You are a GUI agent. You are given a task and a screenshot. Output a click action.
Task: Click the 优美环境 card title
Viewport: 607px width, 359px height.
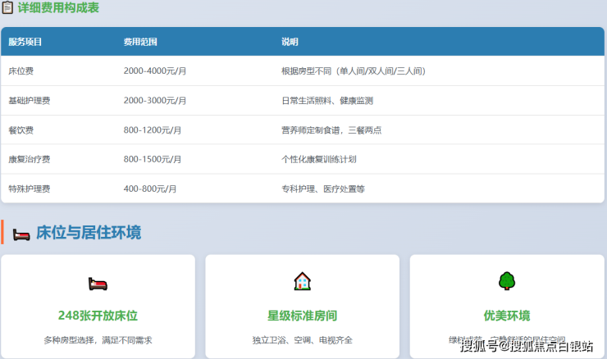coord(506,316)
